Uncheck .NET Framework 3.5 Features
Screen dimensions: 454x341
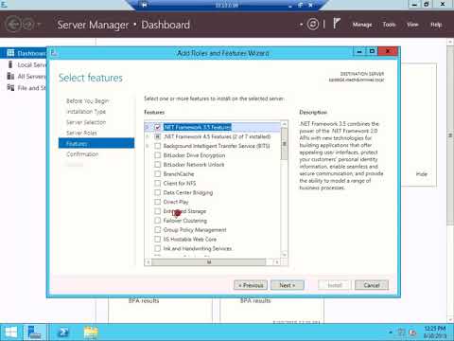(x=158, y=127)
